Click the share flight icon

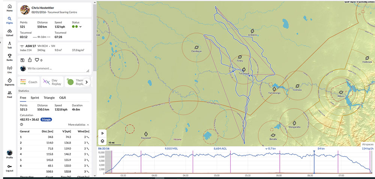(30, 60)
